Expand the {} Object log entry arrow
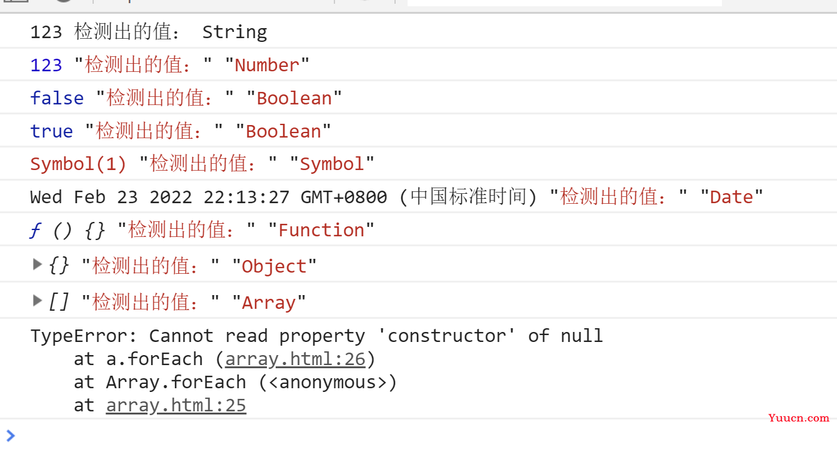 (x=38, y=264)
